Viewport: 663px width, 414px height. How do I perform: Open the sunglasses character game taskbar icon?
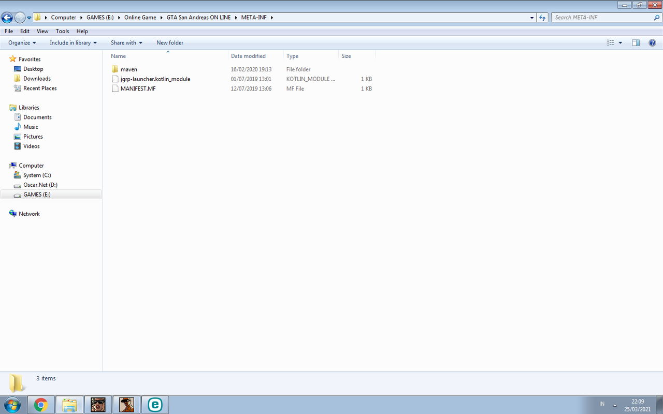tap(98, 405)
